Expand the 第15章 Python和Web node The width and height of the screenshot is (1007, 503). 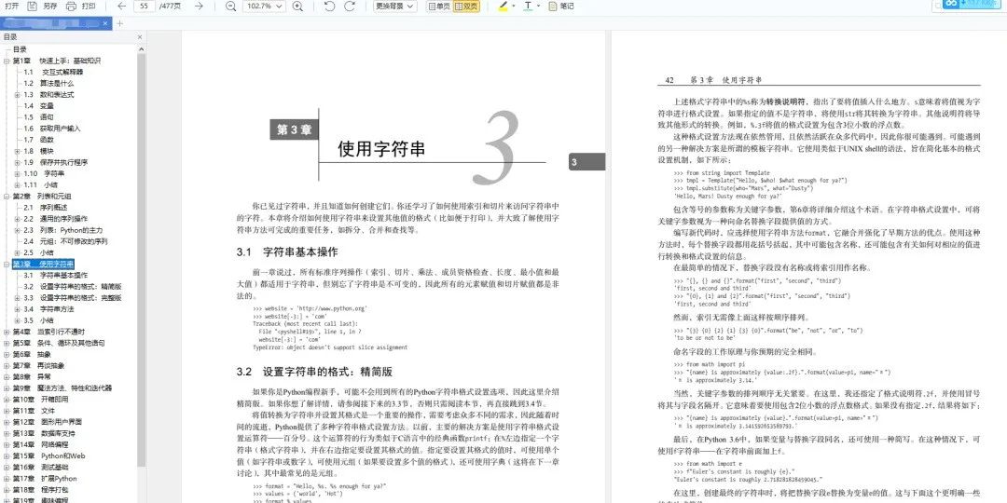[x=7, y=455]
